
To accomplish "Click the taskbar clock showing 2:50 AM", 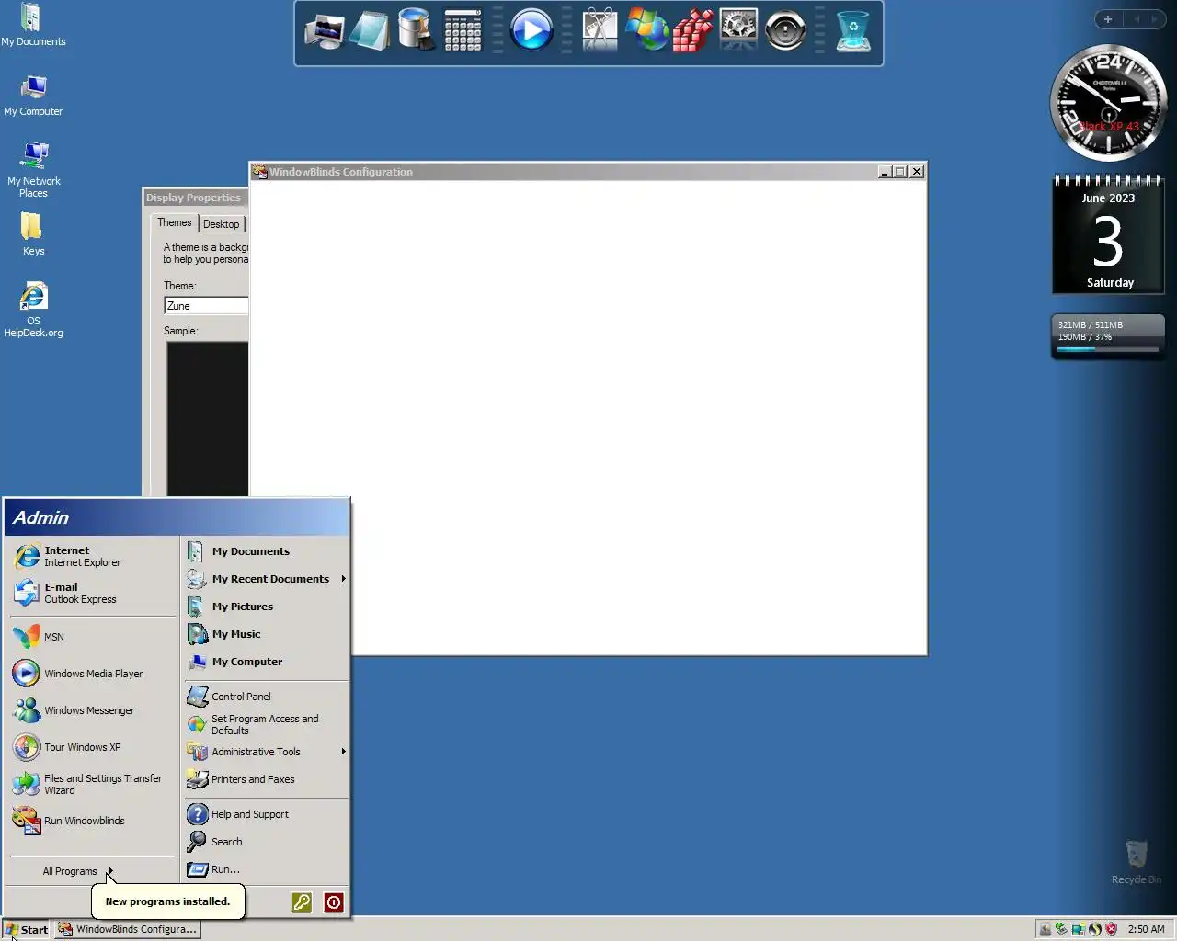I will [1146, 929].
